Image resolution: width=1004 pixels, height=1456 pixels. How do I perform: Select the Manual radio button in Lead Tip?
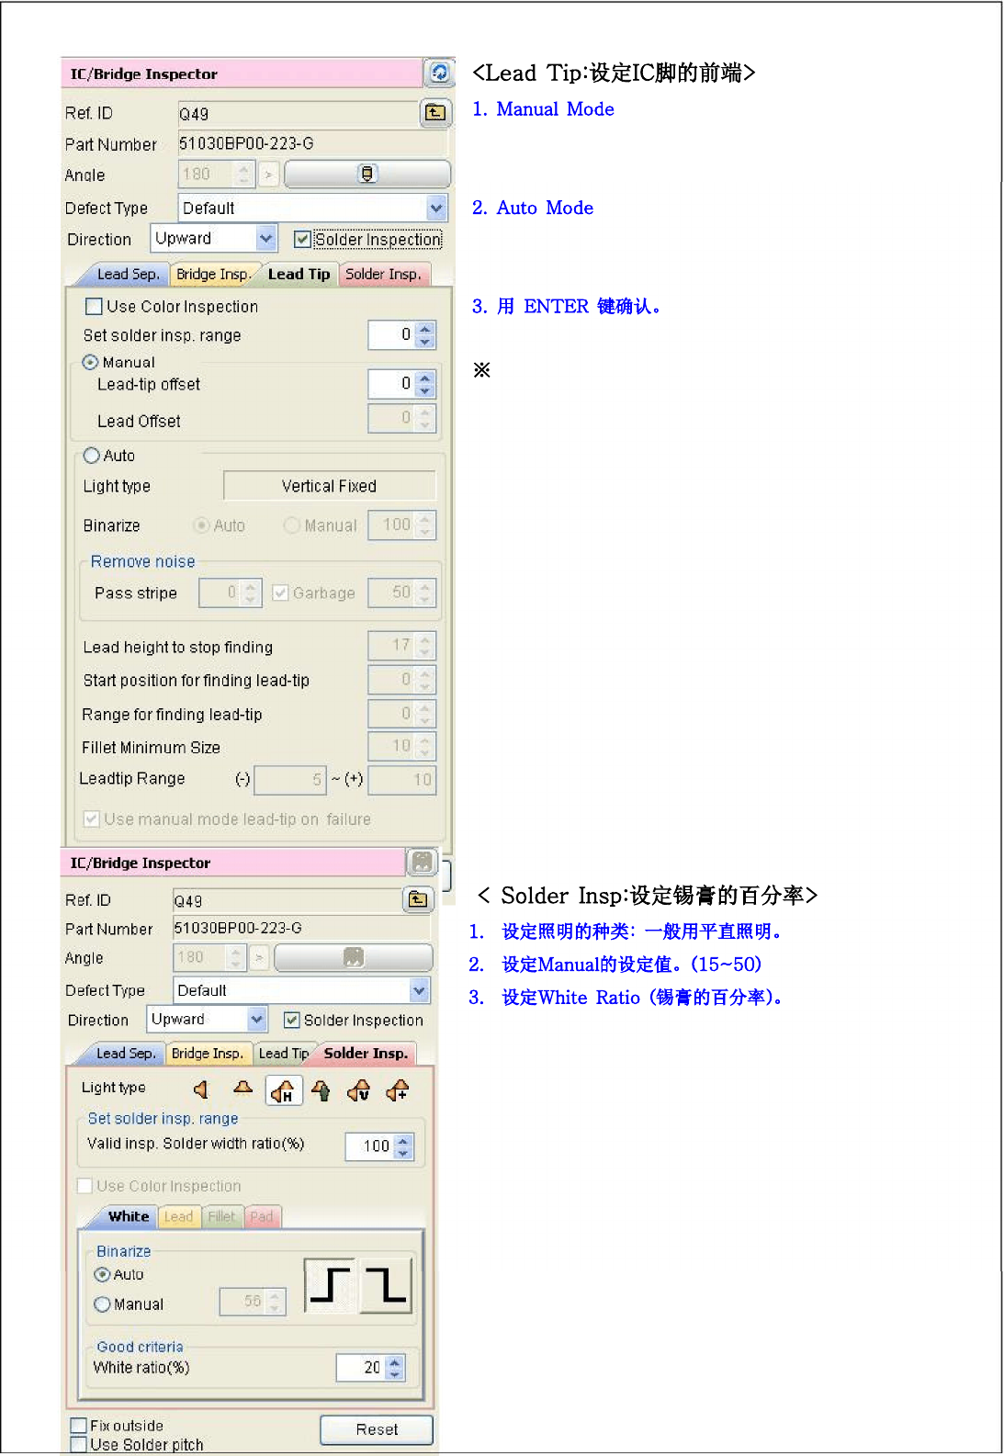(90, 362)
